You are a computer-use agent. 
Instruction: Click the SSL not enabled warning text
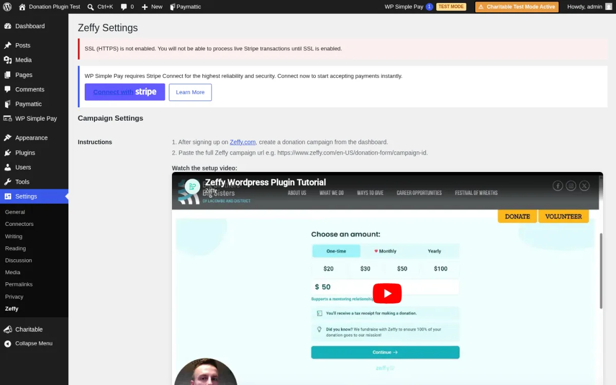pyautogui.click(x=213, y=49)
